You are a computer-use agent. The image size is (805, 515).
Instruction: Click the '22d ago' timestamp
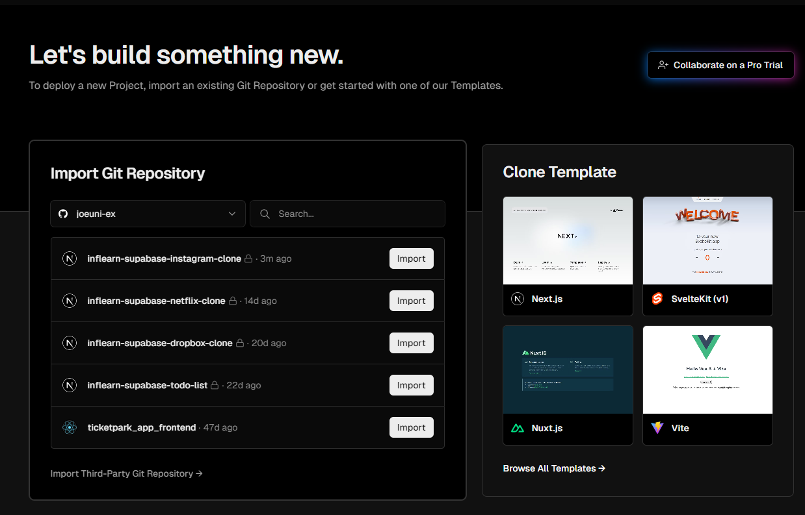(244, 385)
